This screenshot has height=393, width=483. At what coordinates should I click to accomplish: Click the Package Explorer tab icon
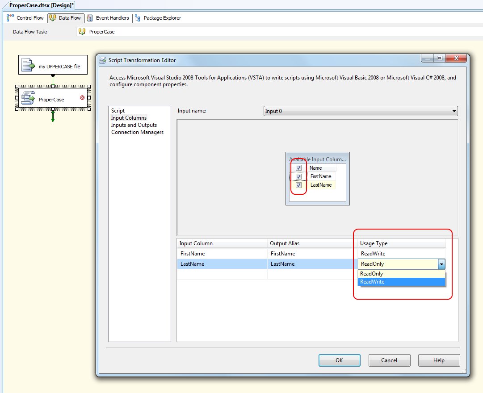(x=138, y=18)
